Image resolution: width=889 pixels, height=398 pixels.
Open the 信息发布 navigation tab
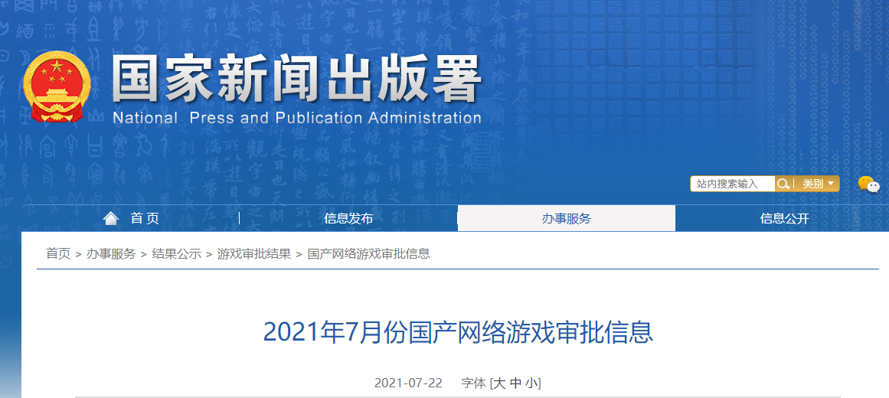(348, 218)
